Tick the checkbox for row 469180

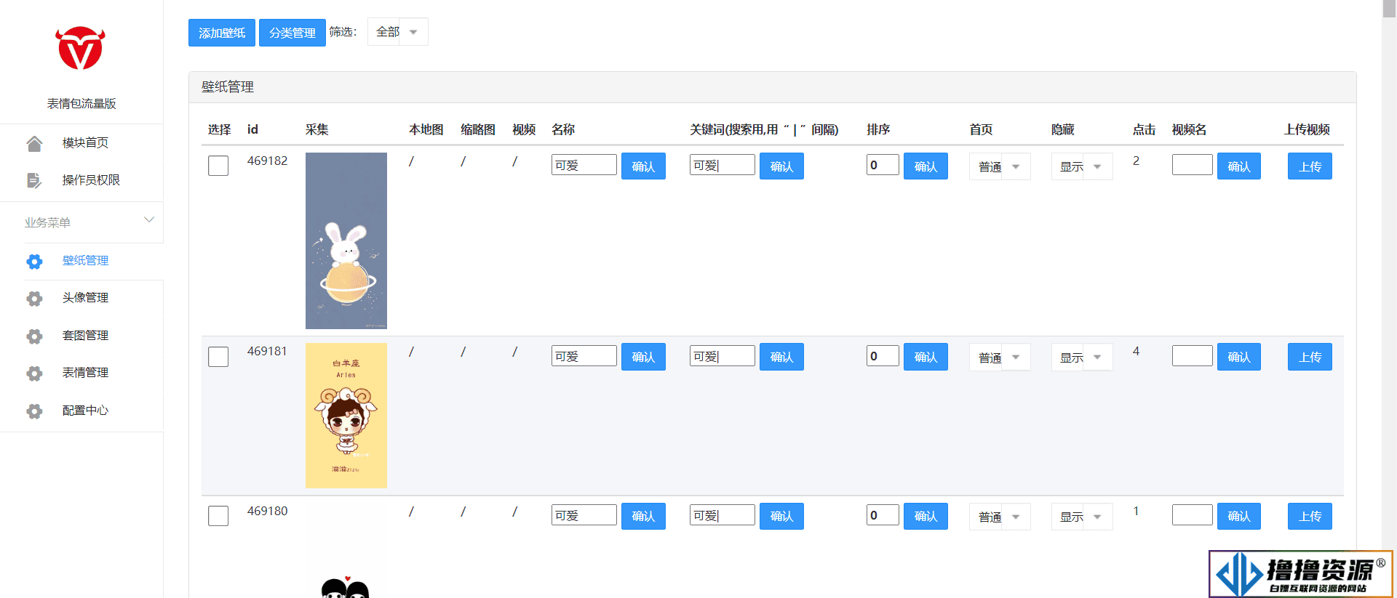point(218,516)
